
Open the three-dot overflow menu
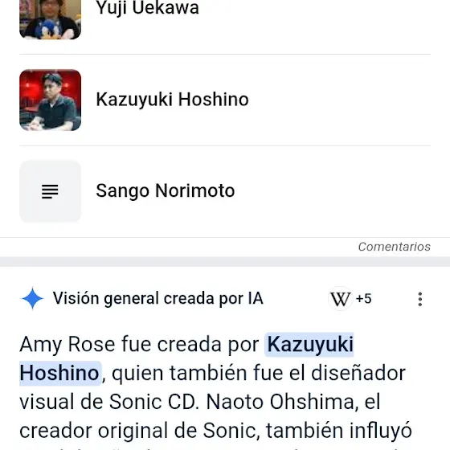(x=420, y=299)
